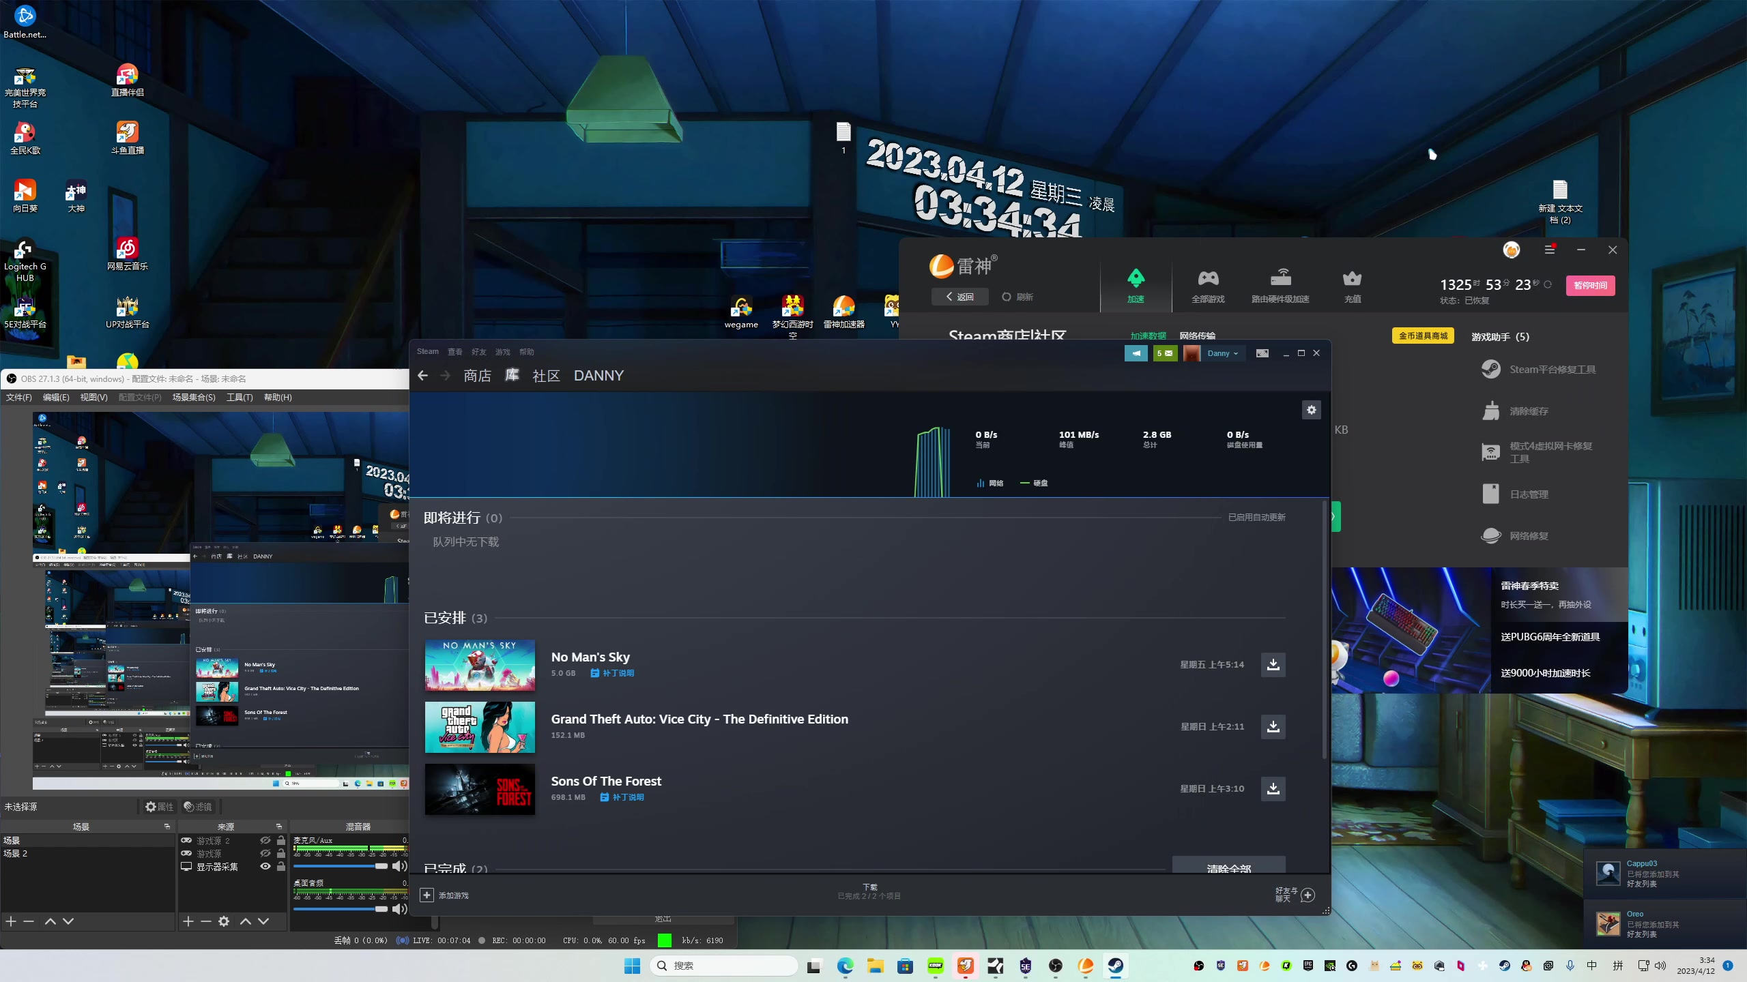Click Windows taskbar search box
The height and width of the screenshot is (982, 1747).
pos(723,966)
